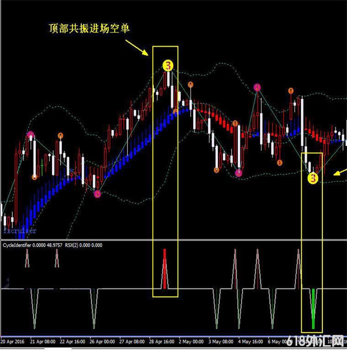Select the orange dot right of the top yellow box
Screen dimensions: 347x352
[x=190, y=84]
